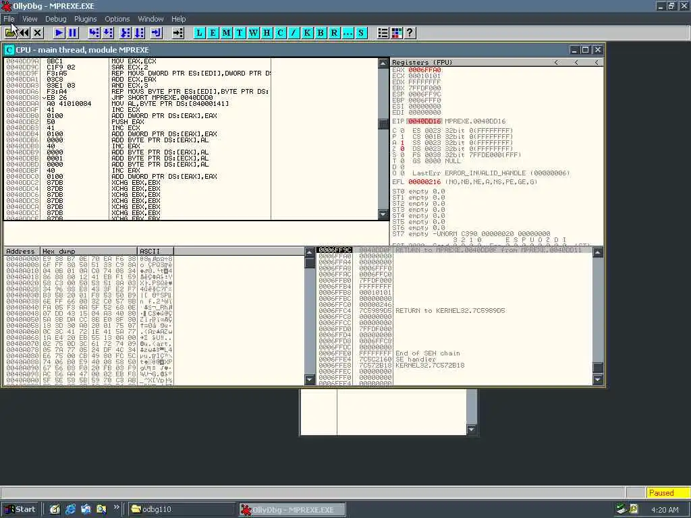Viewport: 691px width, 518px height.
Task: Select RETURN to KERNEL32.7C5989D5 stack entry
Action: coord(450,310)
